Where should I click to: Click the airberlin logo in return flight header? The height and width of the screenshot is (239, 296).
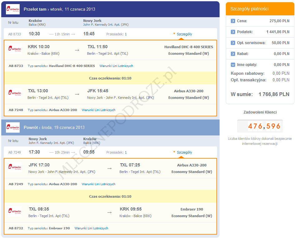(12, 128)
